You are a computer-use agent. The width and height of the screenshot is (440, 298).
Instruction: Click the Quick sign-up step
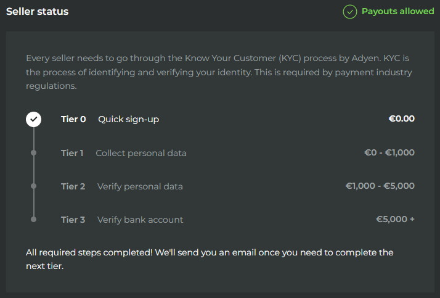pyautogui.click(x=128, y=119)
